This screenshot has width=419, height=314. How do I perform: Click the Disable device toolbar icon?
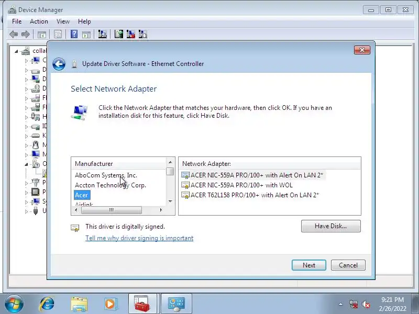point(143,34)
